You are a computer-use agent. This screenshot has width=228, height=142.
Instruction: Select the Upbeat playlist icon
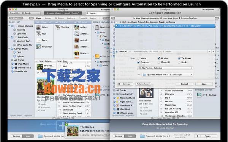tap(14, 56)
